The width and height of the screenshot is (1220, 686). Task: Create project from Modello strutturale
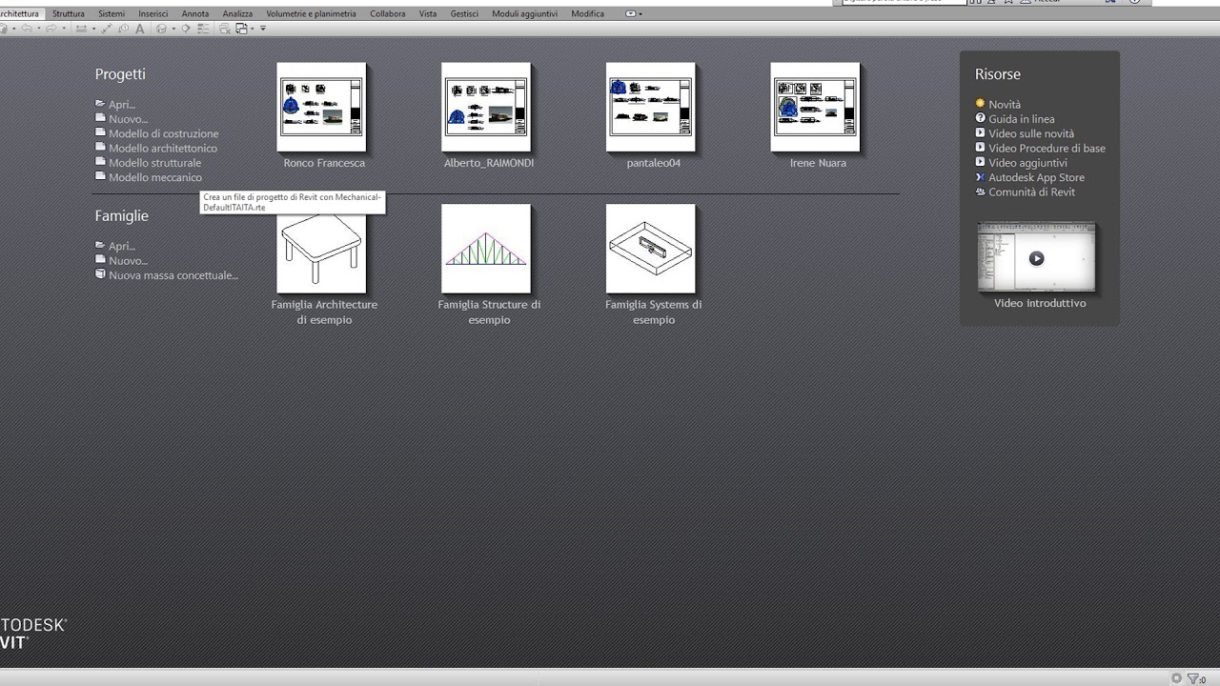tap(149, 163)
